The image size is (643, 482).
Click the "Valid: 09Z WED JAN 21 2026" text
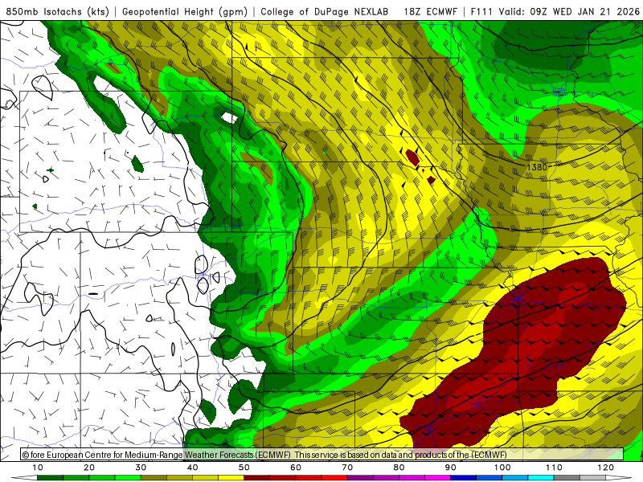[569, 11]
